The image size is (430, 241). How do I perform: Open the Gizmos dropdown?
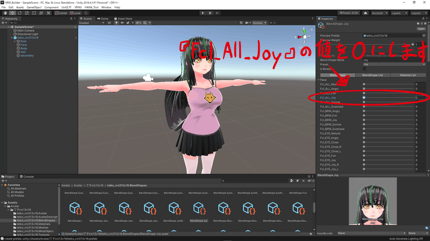coord(259,23)
